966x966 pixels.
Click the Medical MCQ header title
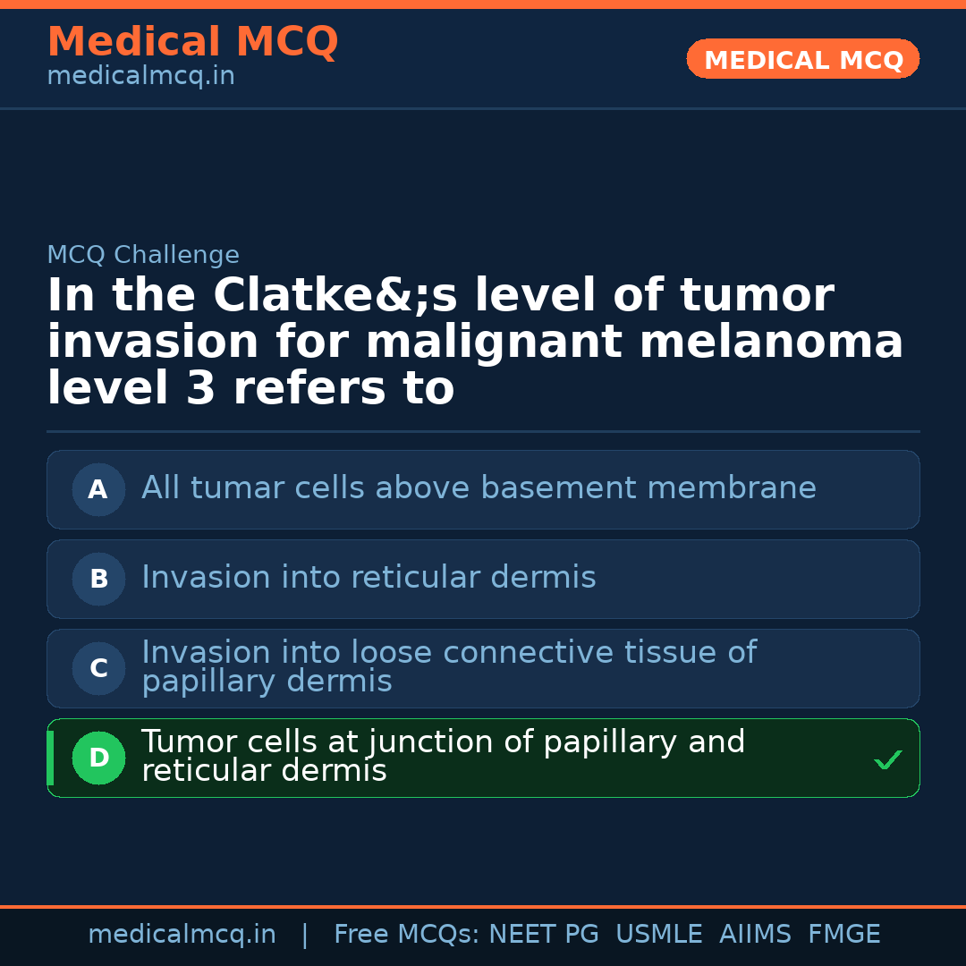point(192,42)
